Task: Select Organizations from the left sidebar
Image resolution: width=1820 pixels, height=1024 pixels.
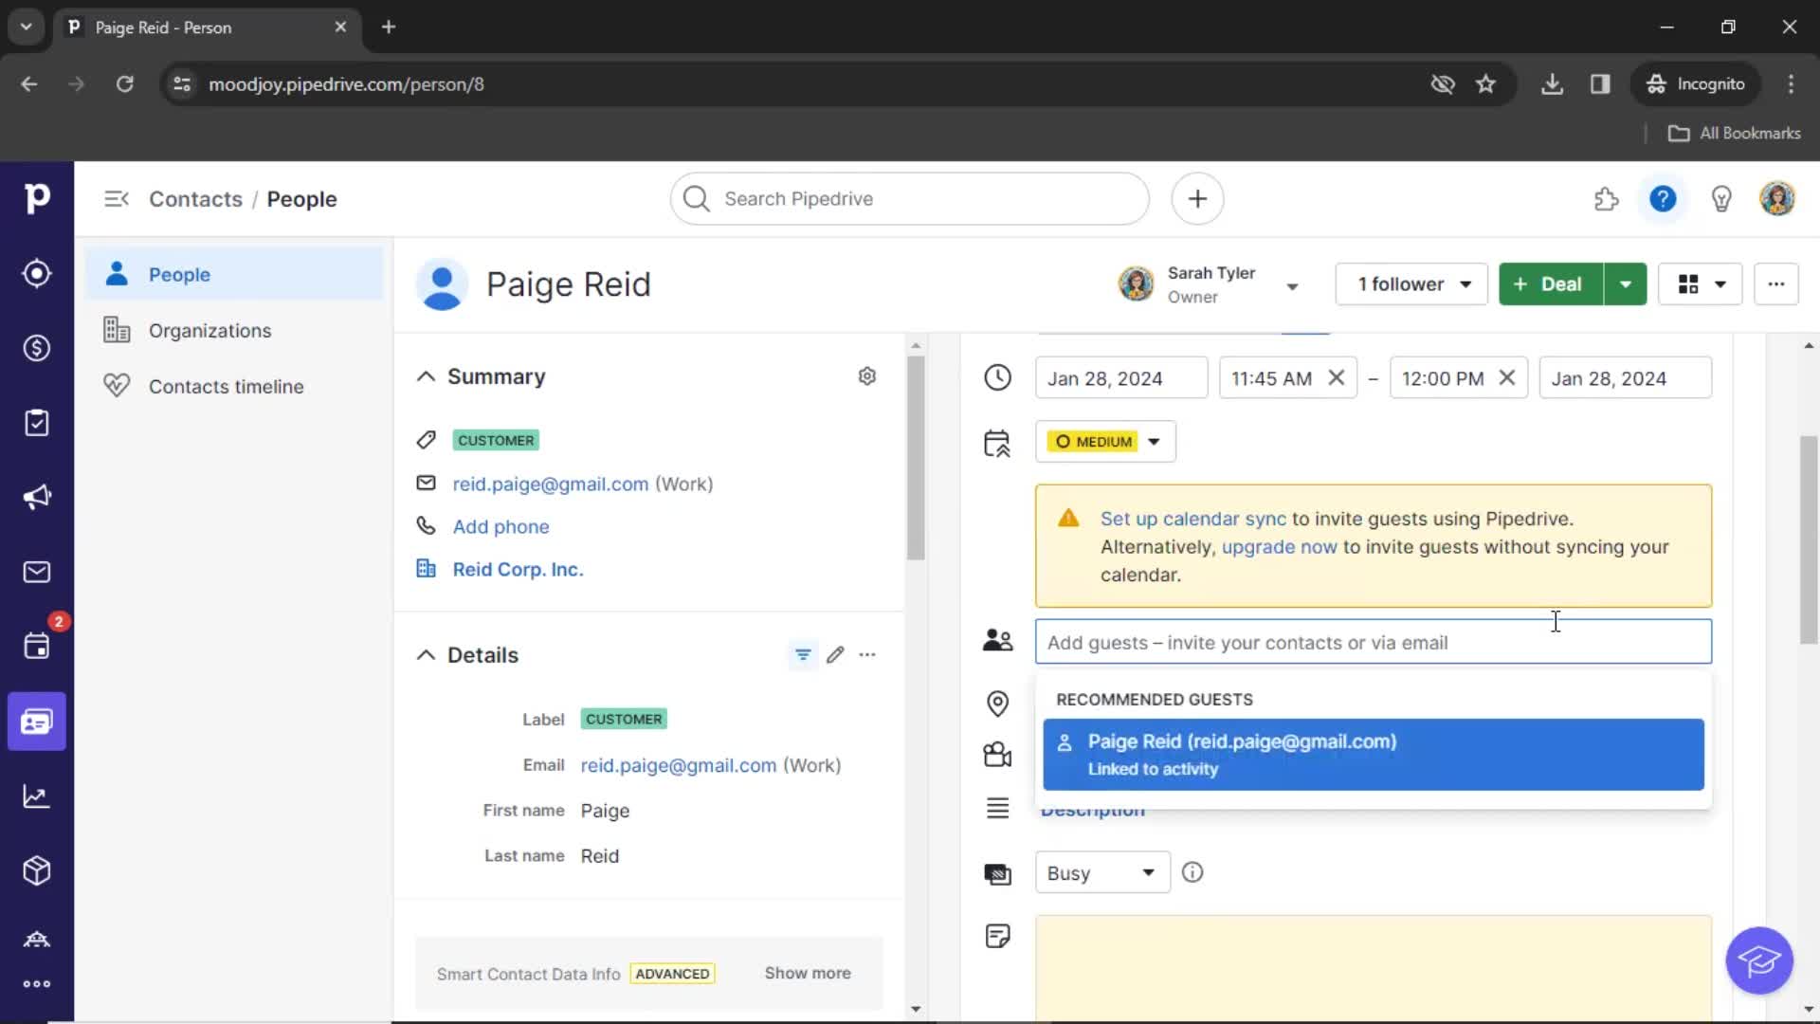Action: pos(210,329)
